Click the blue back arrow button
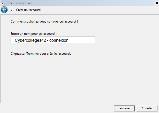 click(4, 10)
